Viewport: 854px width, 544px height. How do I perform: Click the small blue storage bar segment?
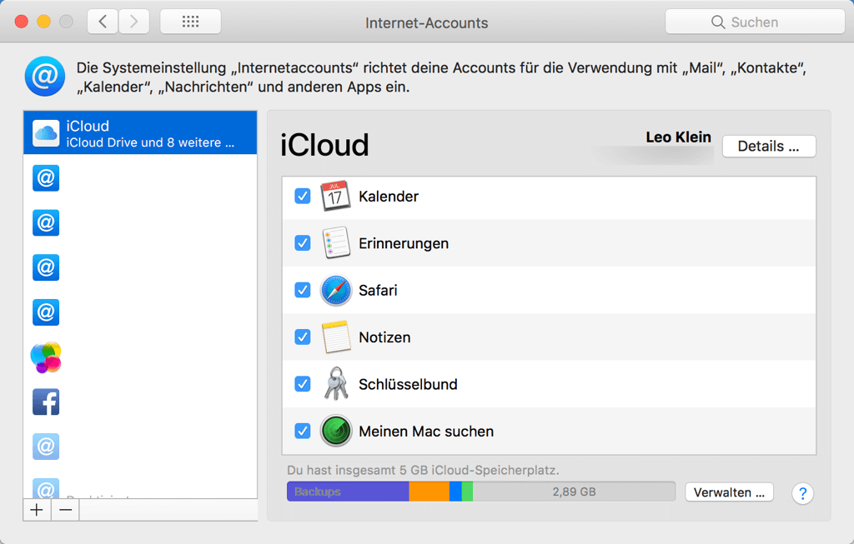click(x=455, y=492)
